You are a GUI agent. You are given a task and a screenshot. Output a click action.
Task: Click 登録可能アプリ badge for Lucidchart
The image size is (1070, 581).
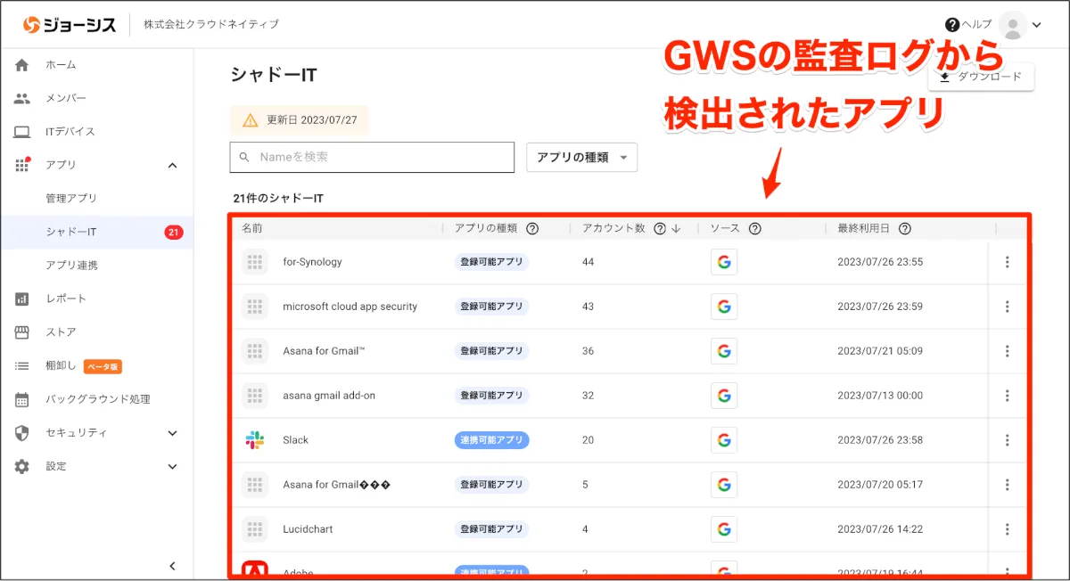491,529
